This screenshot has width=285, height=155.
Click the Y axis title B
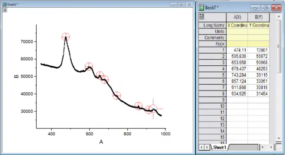(x=16, y=76)
